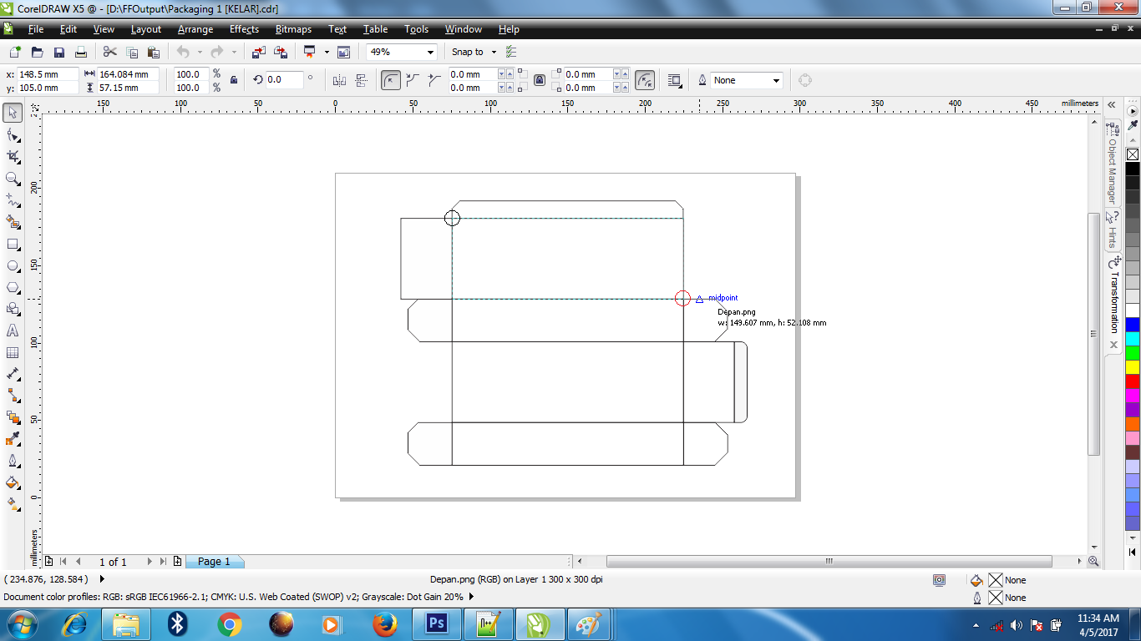1141x641 pixels.
Task: Toggle mirror horizontally on property bar
Action: coord(339,78)
